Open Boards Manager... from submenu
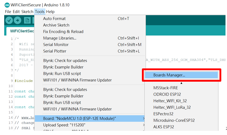 pos(181,75)
